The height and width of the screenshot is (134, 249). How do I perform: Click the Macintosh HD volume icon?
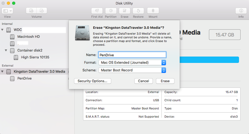click(12, 37)
